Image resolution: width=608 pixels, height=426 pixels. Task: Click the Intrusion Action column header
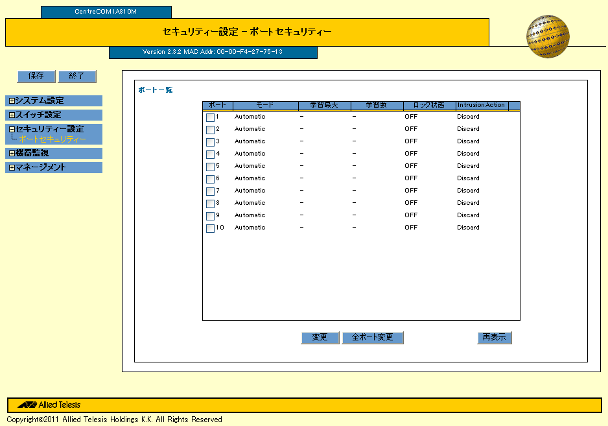pos(481,105)
